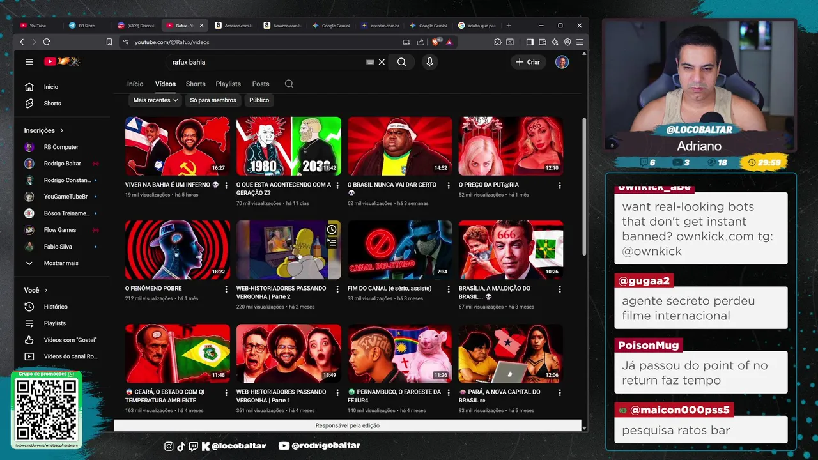
Task: Open the YouGameTubeBr subscription
Action: click(x=61, y=197)
